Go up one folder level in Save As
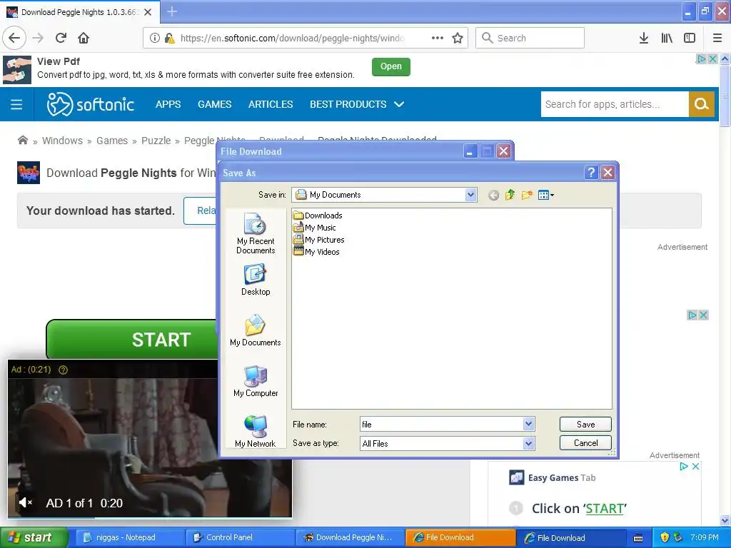731x548 pixels. (x=510, y=195)
